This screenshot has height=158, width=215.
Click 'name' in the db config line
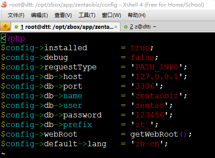click(x=72, y=96)
